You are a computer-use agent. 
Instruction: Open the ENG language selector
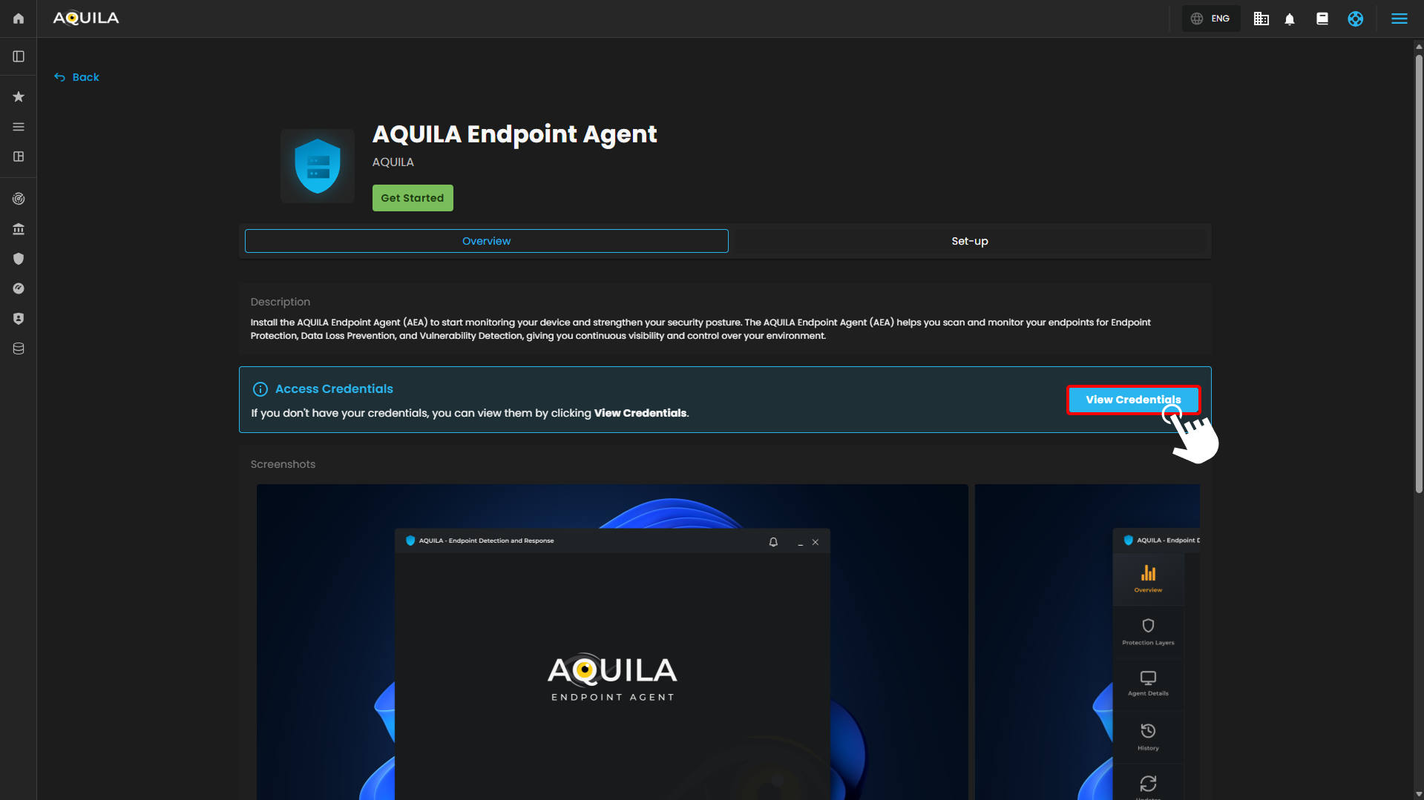pos(1211,19)
